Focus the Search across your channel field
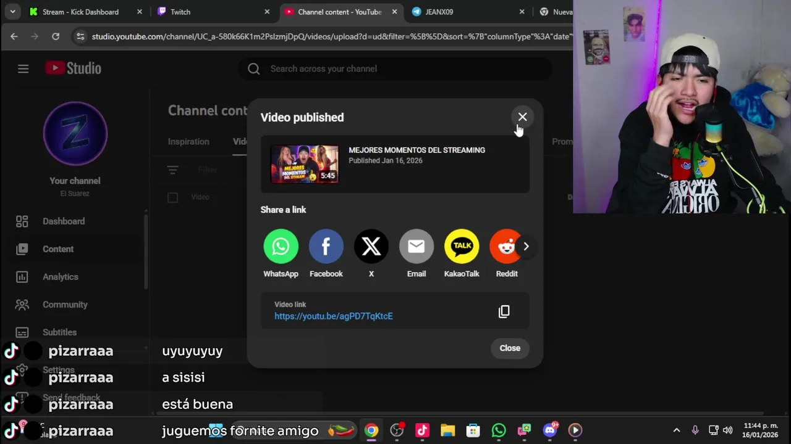This screenshot has width=791, height=444. coord(395,68)
